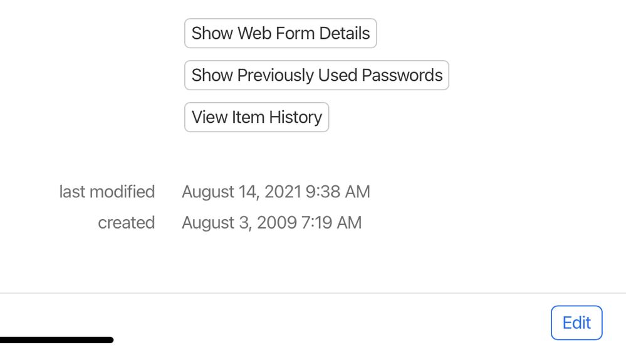Open Show Previously Used Passwords

coord(316,75)
